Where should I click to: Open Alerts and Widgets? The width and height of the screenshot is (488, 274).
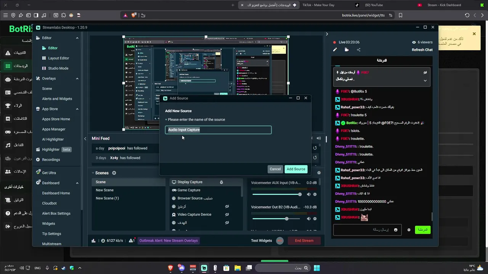pyautogui.click(x=57, y=99)
